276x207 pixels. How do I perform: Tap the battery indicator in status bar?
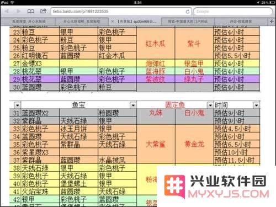[x=272, y=3]
